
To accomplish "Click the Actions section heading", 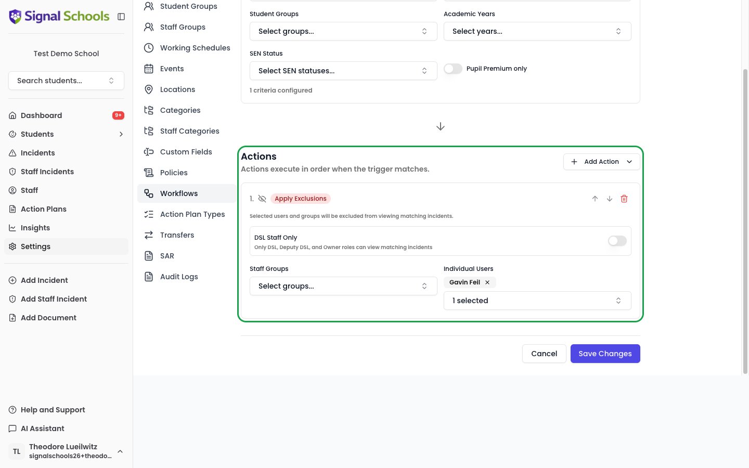I will [x=259, y=157].
